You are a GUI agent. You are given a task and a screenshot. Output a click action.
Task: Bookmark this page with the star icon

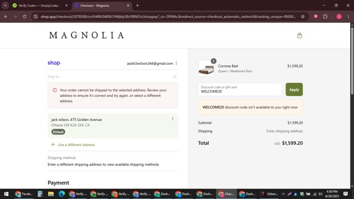pos(303,17)
